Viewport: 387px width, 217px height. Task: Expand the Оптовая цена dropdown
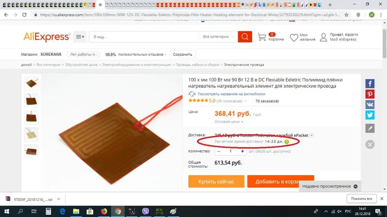pos(229,122)
